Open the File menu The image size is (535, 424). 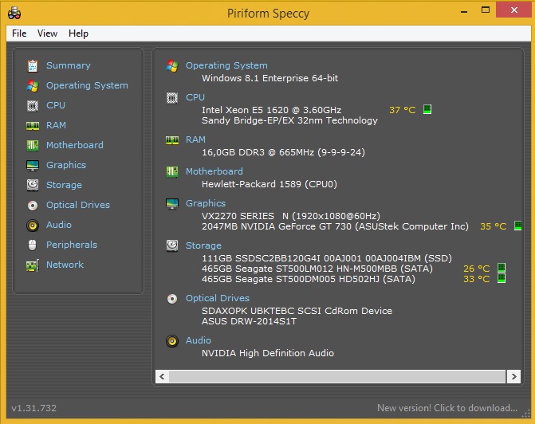click(x=19, y=33)
